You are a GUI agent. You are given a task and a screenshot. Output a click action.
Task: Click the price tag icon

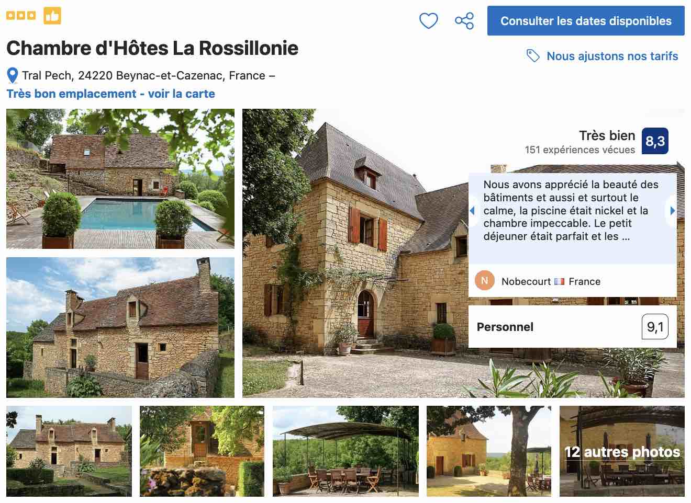[x=533, y=56]
